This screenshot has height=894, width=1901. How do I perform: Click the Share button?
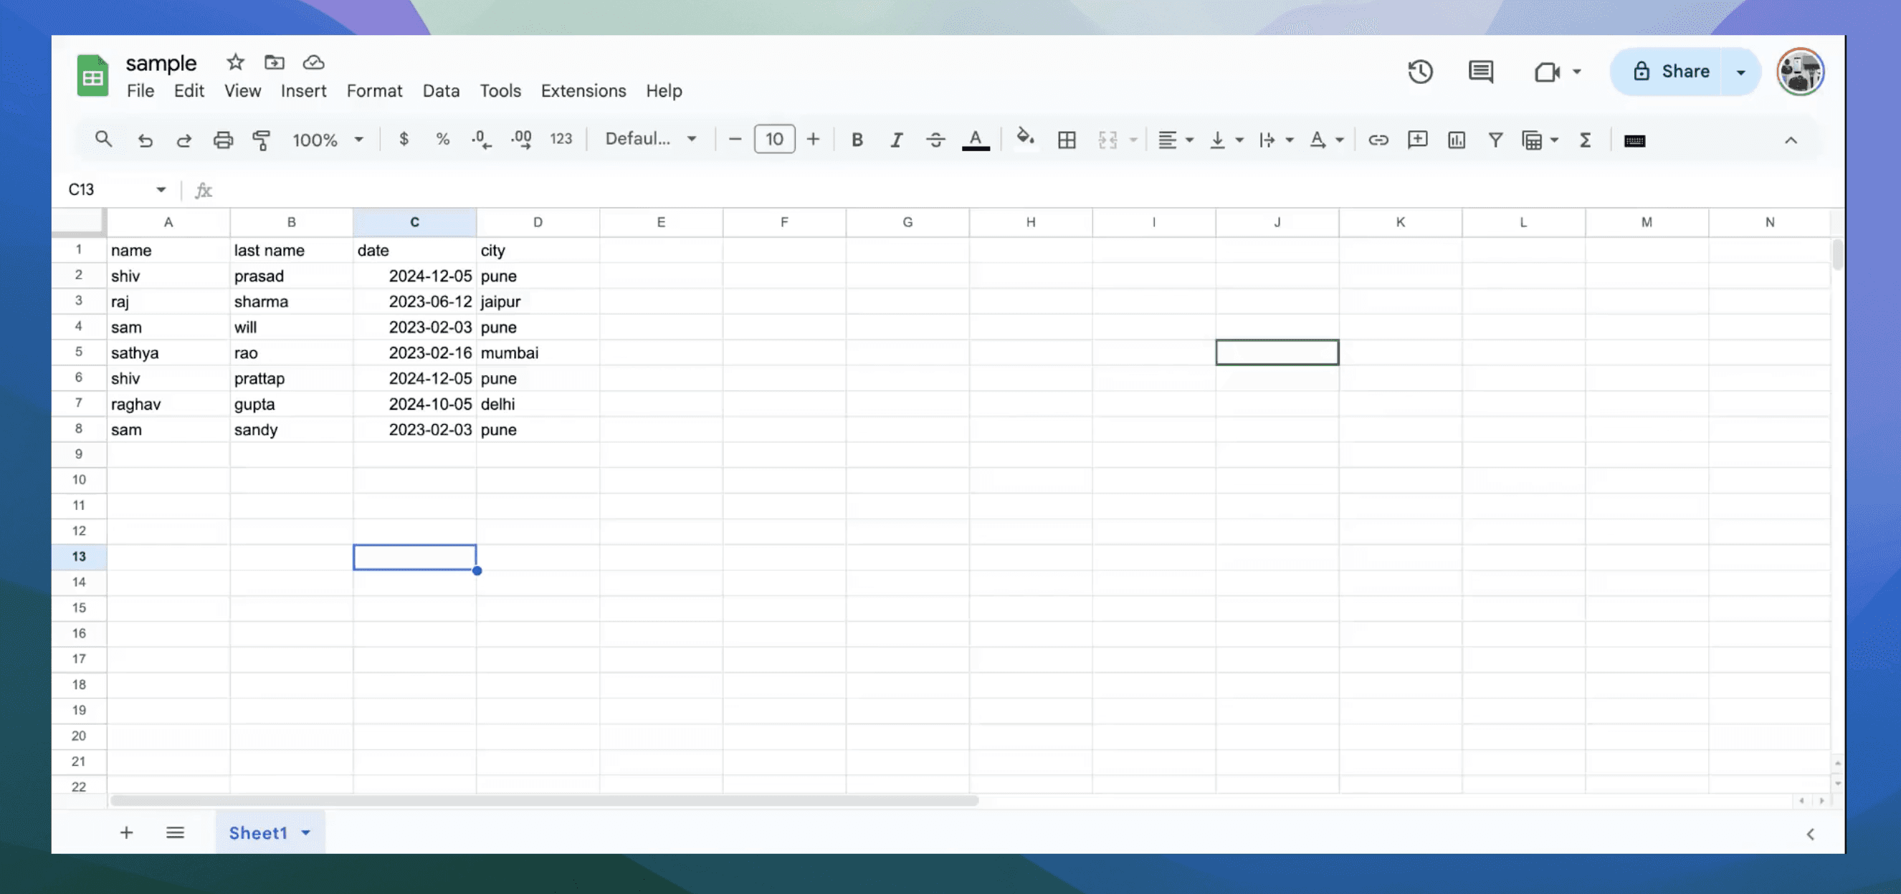point(1685,71)
